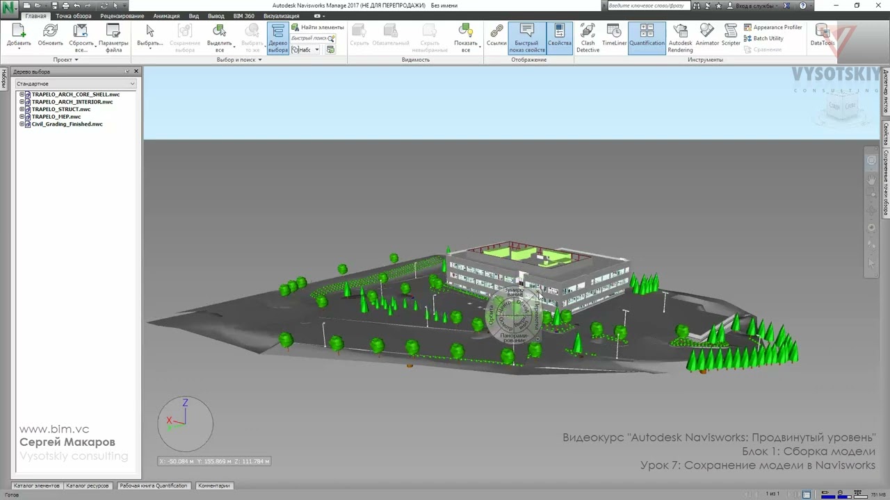The width and height of the screenshot is (890, 500).
Task: Click the Ссылки links icon
Action: (496, 31)
